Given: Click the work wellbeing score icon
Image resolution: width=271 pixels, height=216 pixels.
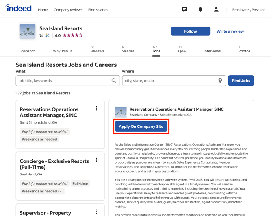Looking at the screenshot, I should pos(47,35).
